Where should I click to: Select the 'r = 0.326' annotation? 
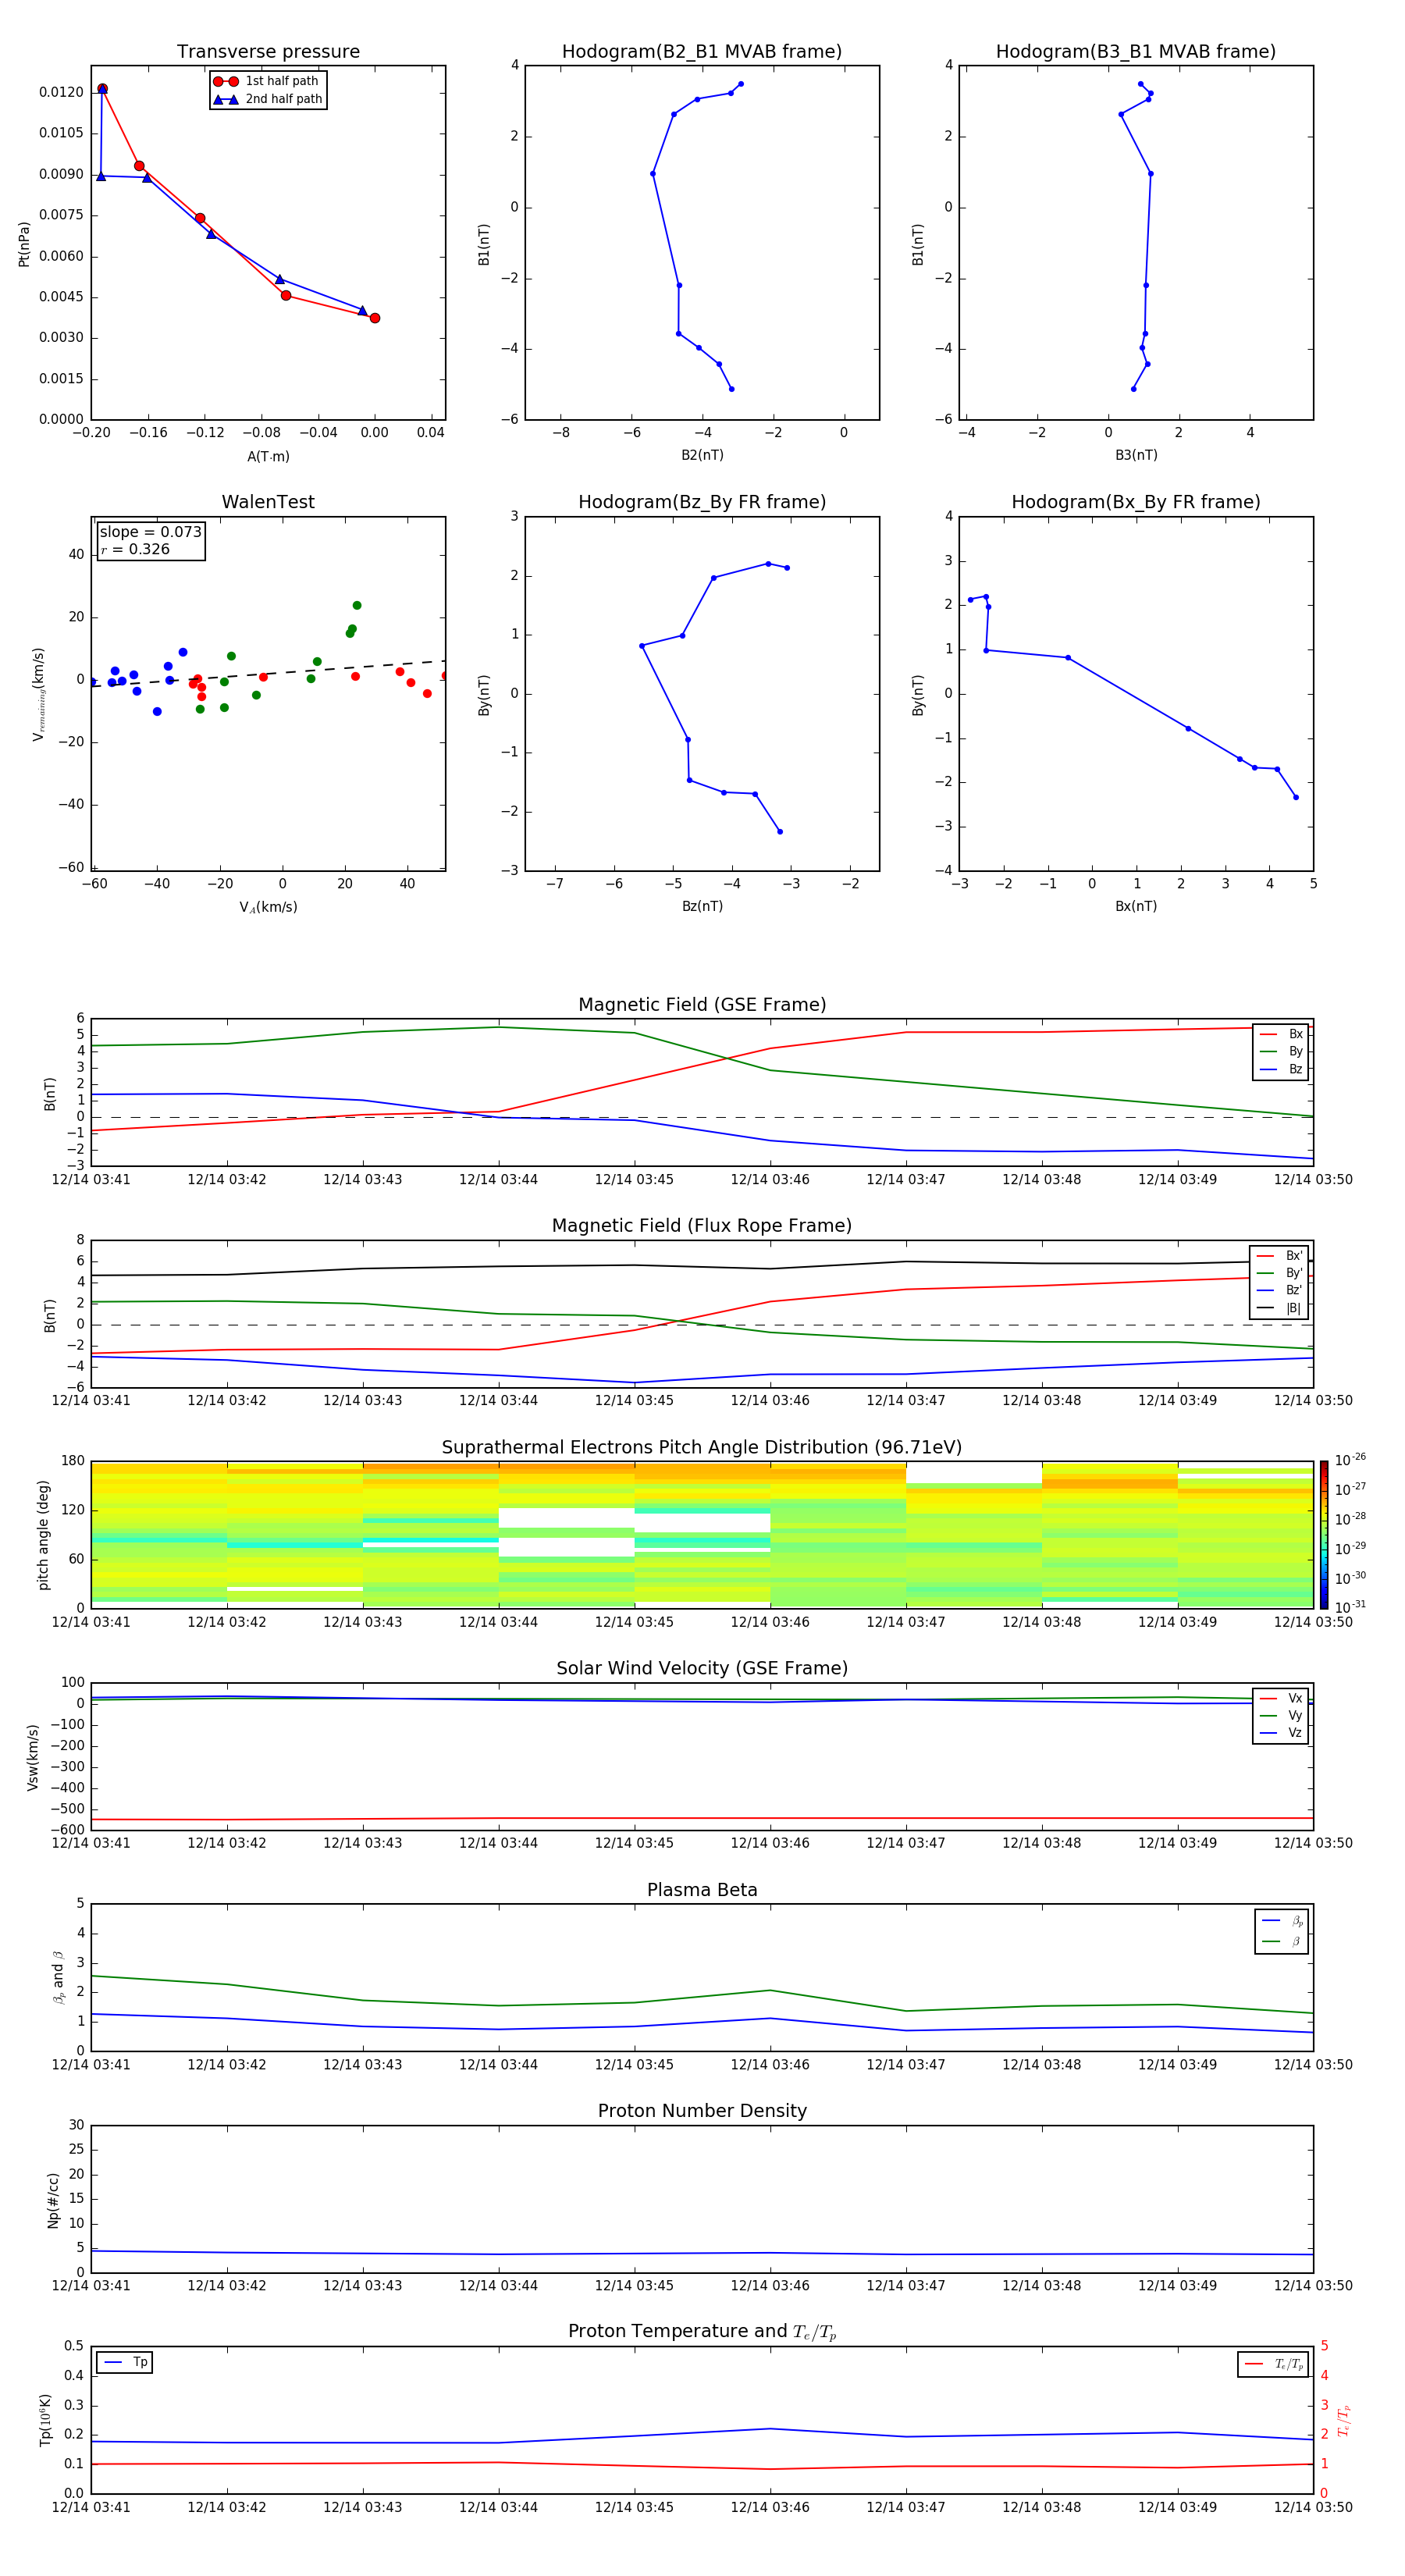[x=135, y=549]
